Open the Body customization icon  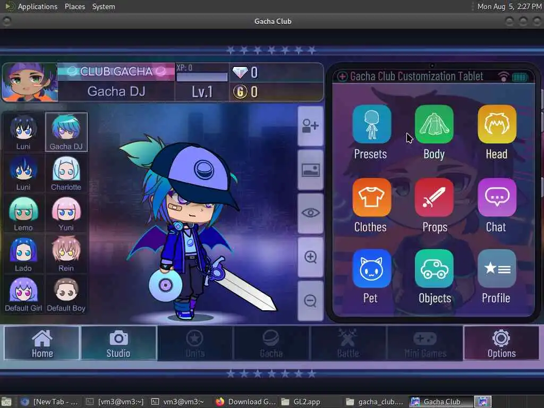click(x=434, y=124)
